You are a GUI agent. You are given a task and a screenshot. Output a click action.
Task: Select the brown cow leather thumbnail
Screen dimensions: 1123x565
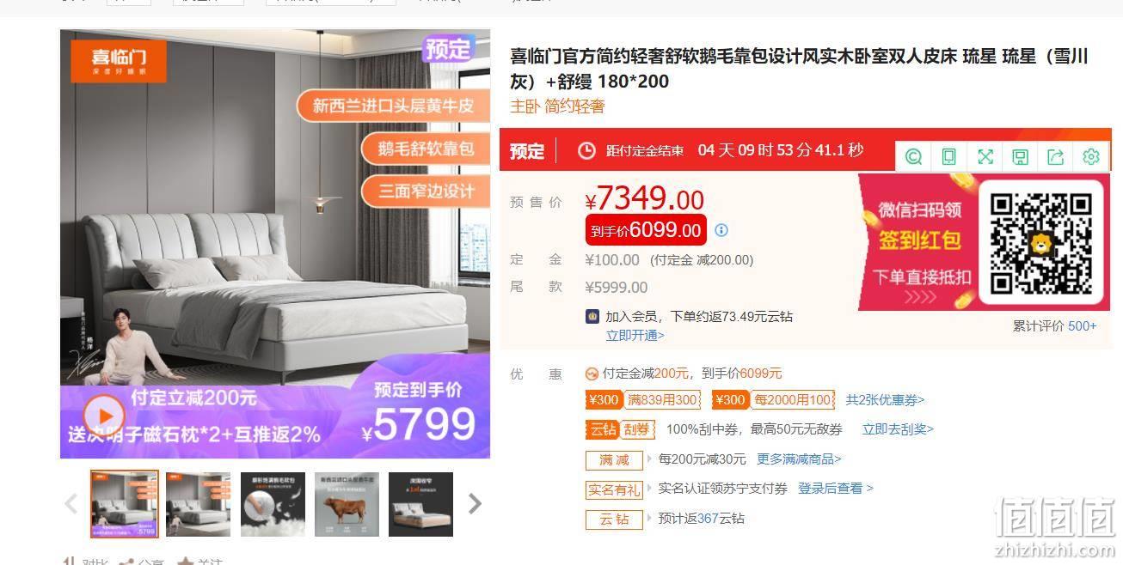pyautogui.click(x=347, y=504)
